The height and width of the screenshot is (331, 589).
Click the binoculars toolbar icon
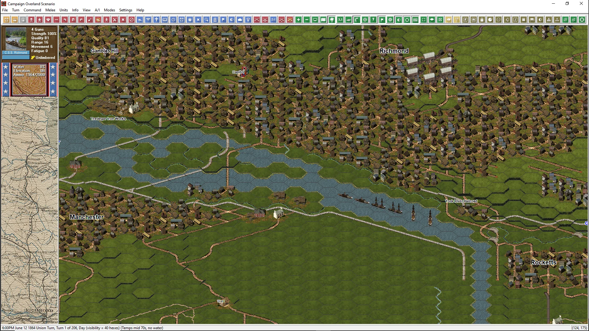(x=532, y=20)
